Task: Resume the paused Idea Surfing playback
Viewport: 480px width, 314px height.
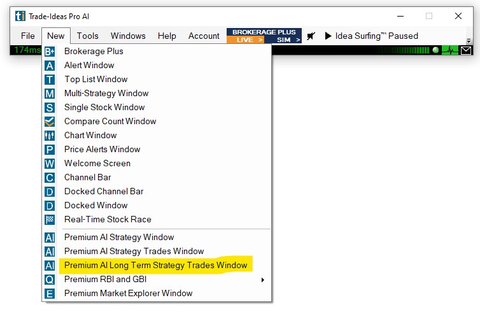Action: click(328, 36)
